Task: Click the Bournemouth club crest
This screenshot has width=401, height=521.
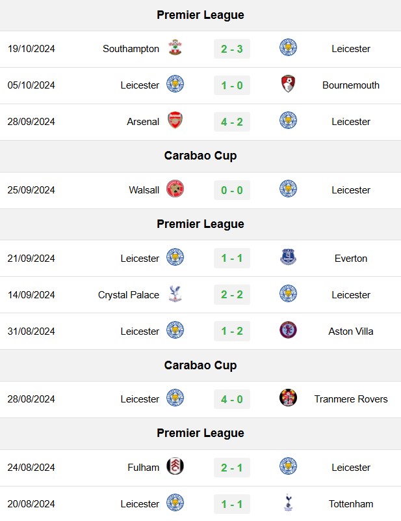Action: [288, 84]
